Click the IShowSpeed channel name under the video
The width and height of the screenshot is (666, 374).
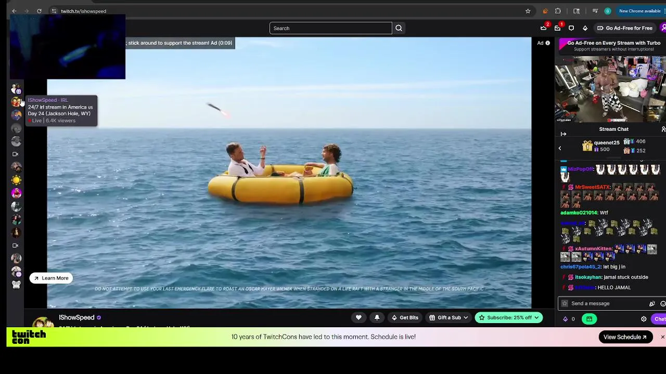click(76, 317)
